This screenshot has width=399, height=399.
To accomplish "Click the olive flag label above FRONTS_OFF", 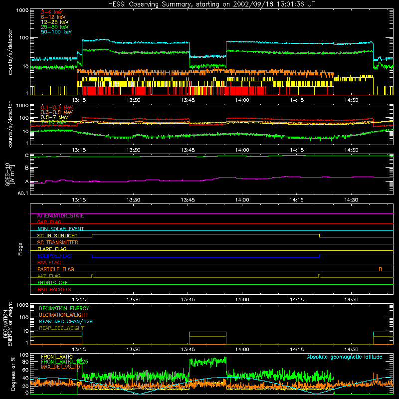I will [x=49, y=276].
